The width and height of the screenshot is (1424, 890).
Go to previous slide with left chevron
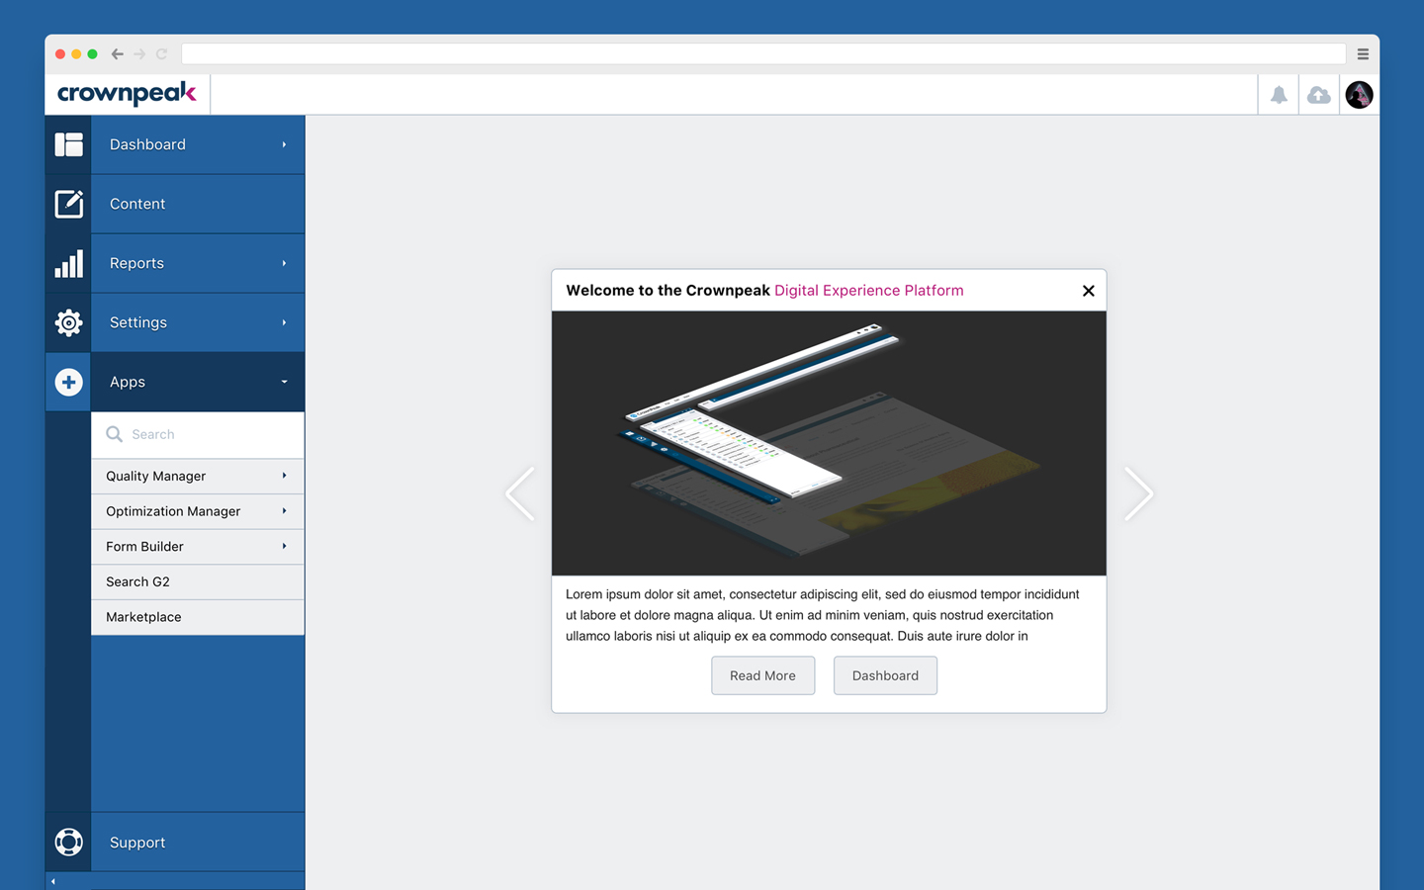(x=520, y=493)
